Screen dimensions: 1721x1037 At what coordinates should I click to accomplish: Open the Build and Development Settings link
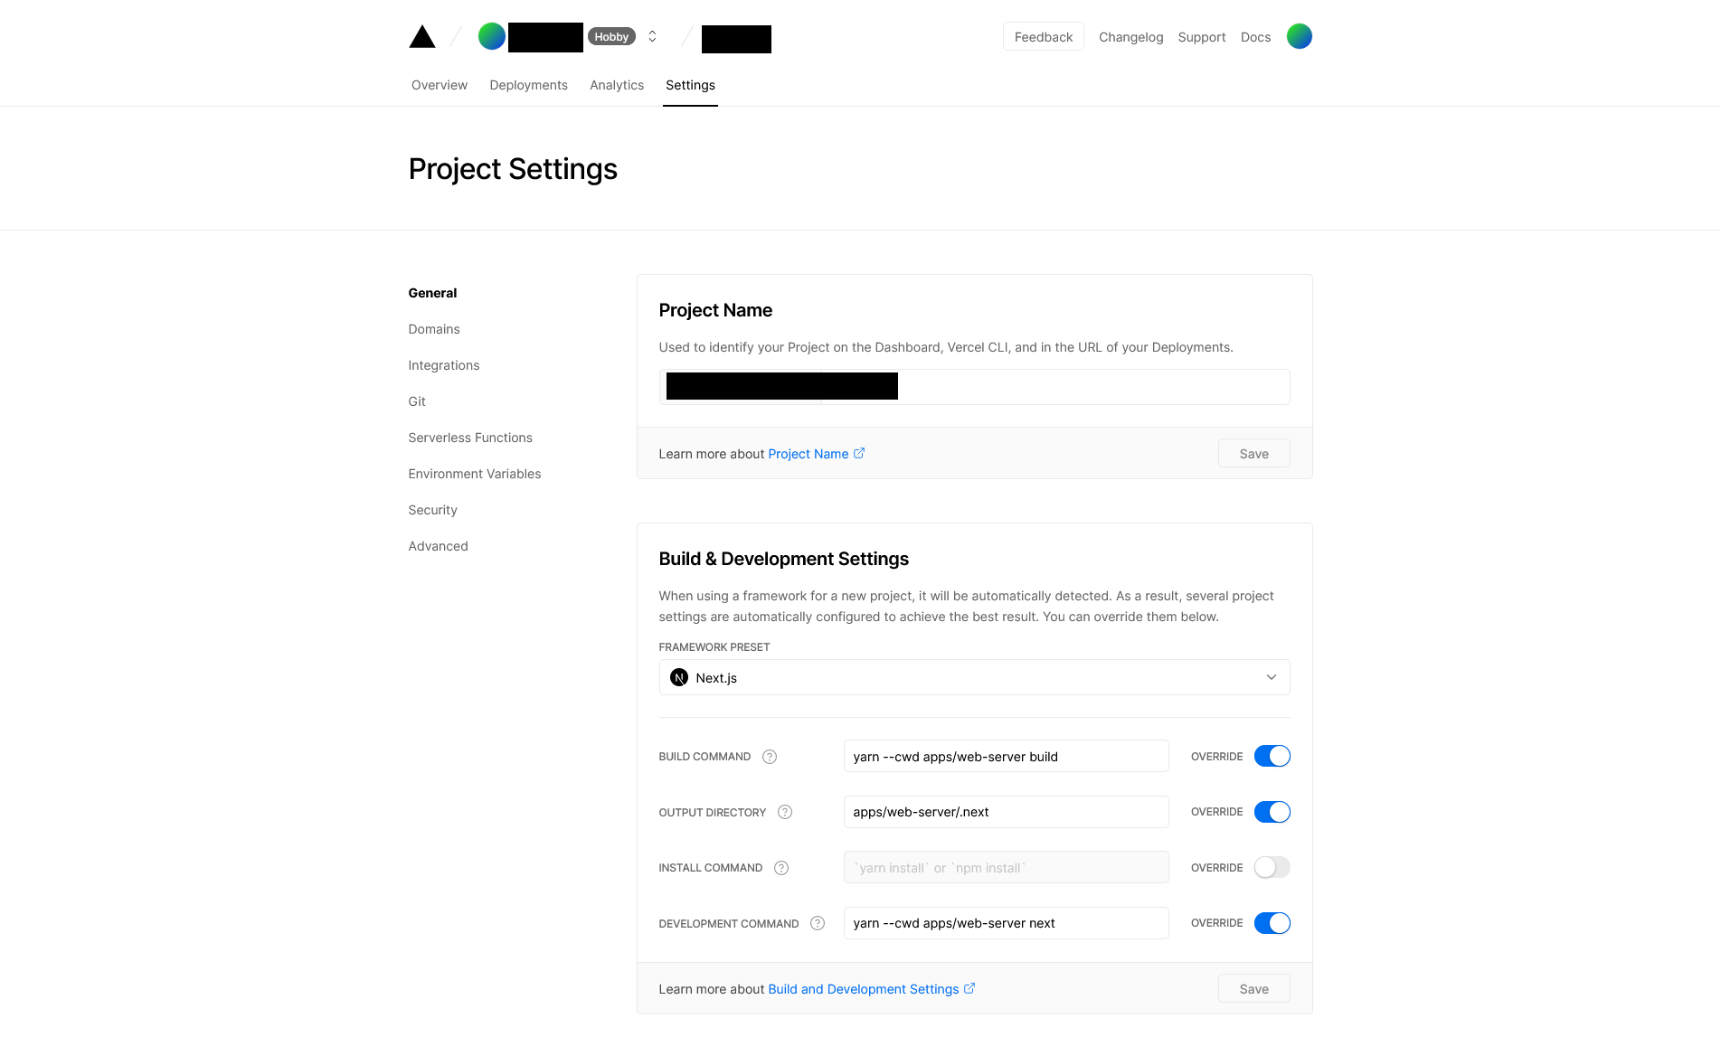(x=864, y=989)
